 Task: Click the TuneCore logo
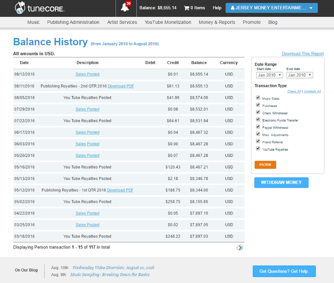40,8
